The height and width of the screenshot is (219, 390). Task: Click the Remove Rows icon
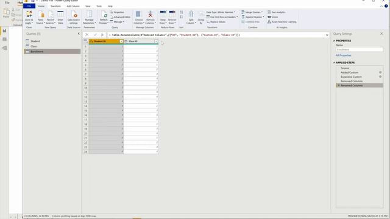(172, 18)
